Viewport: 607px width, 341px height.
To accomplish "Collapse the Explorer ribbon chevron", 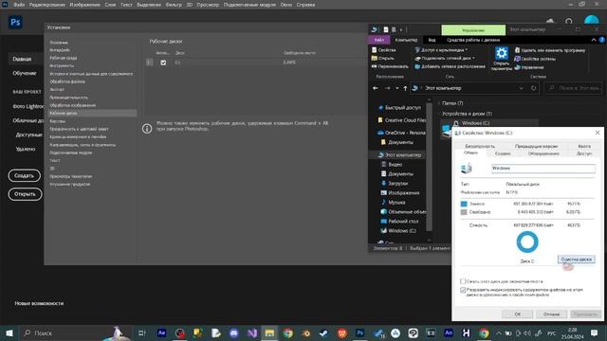I will pos(594,40).
